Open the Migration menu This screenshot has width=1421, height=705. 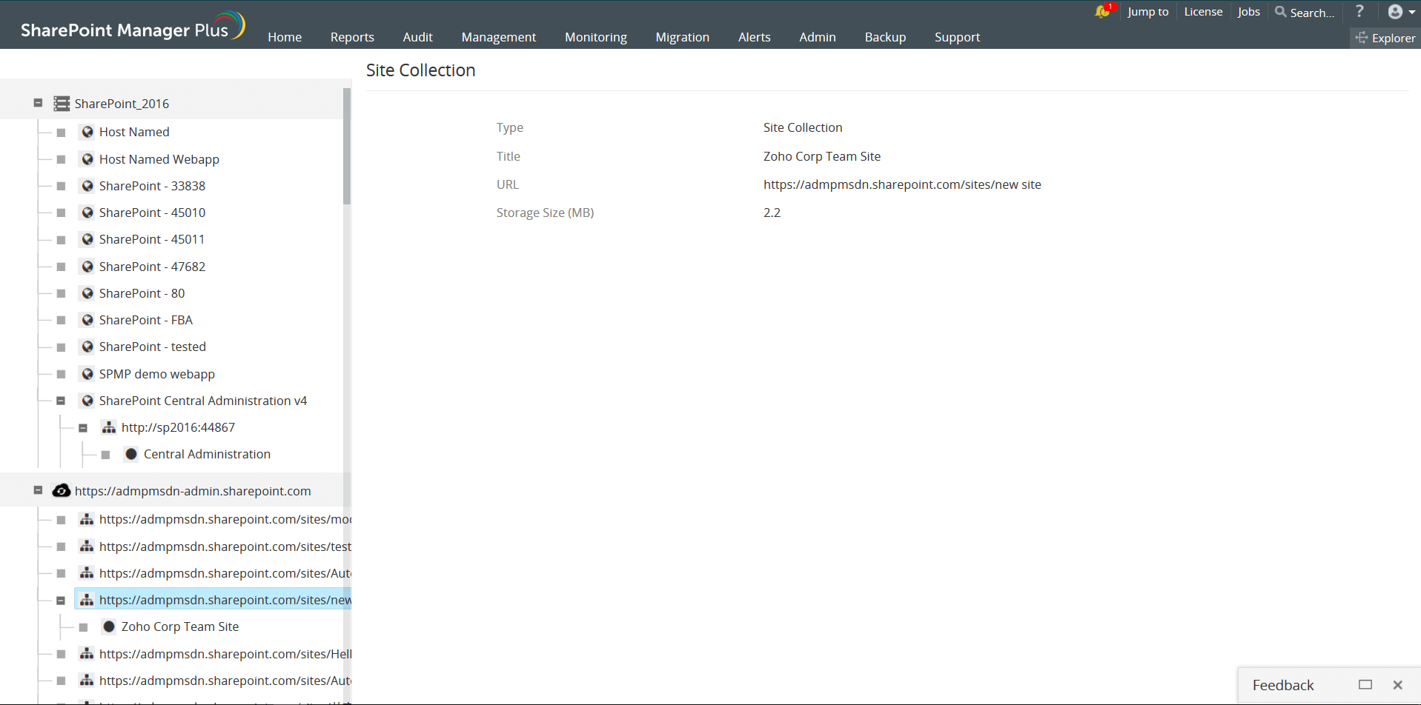[x=682, y=37]
